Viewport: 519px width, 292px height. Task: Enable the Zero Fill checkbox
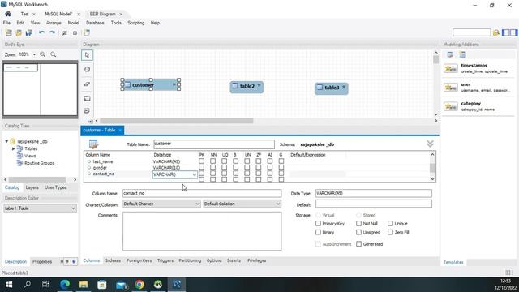pos(391,232)
